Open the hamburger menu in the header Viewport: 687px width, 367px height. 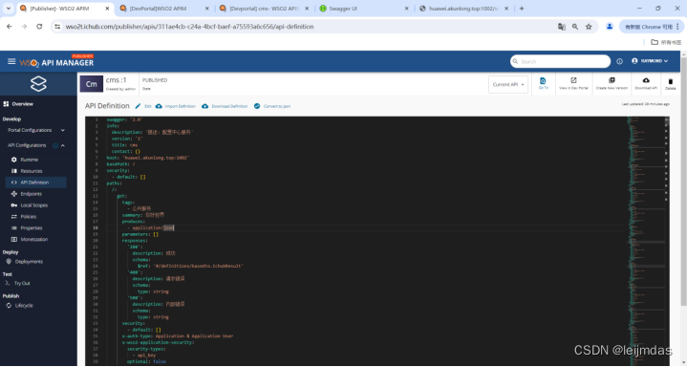click(x=11, y=61)
